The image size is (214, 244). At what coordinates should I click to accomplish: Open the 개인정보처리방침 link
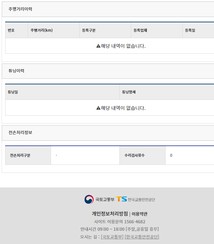(110, 214)
